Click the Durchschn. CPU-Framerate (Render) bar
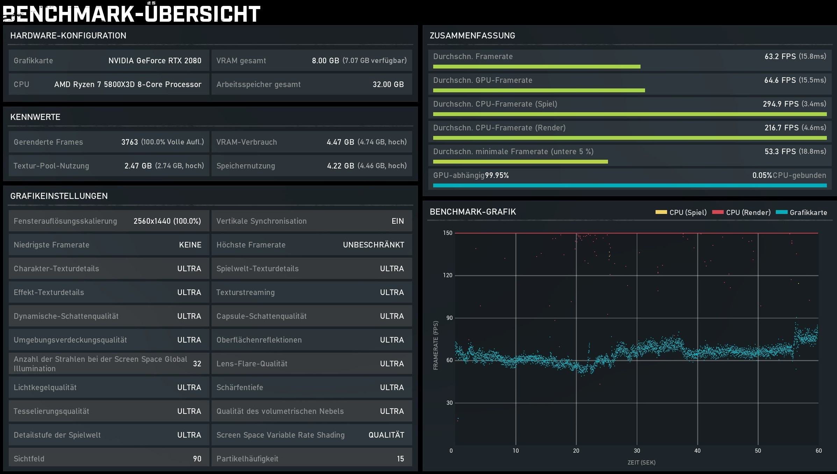Image resolution: width=837 pixels, height=474 pixels. point(629,138)
